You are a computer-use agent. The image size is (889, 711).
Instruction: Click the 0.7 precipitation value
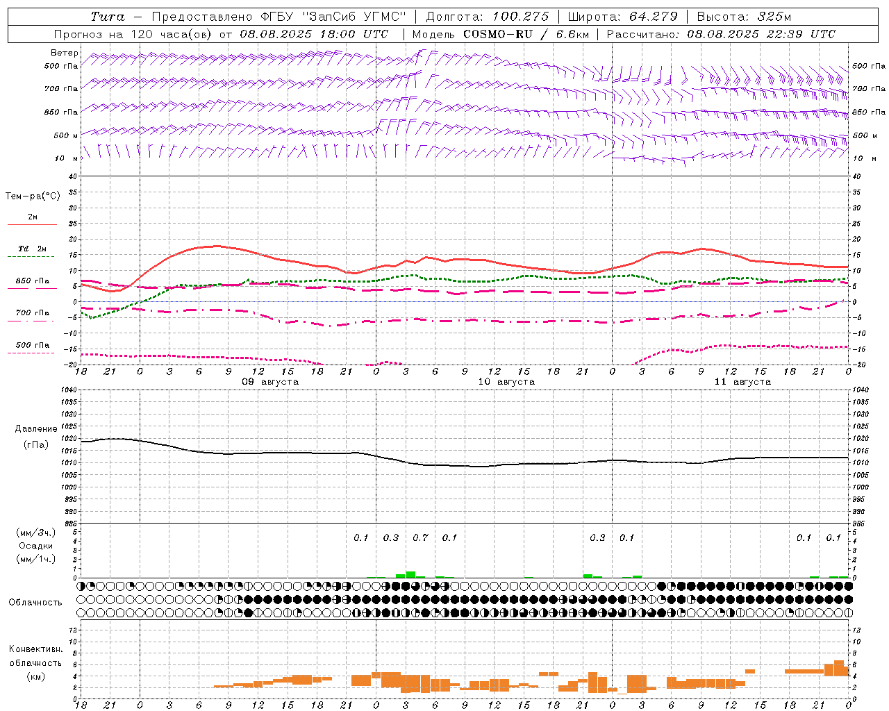[420, 537]
